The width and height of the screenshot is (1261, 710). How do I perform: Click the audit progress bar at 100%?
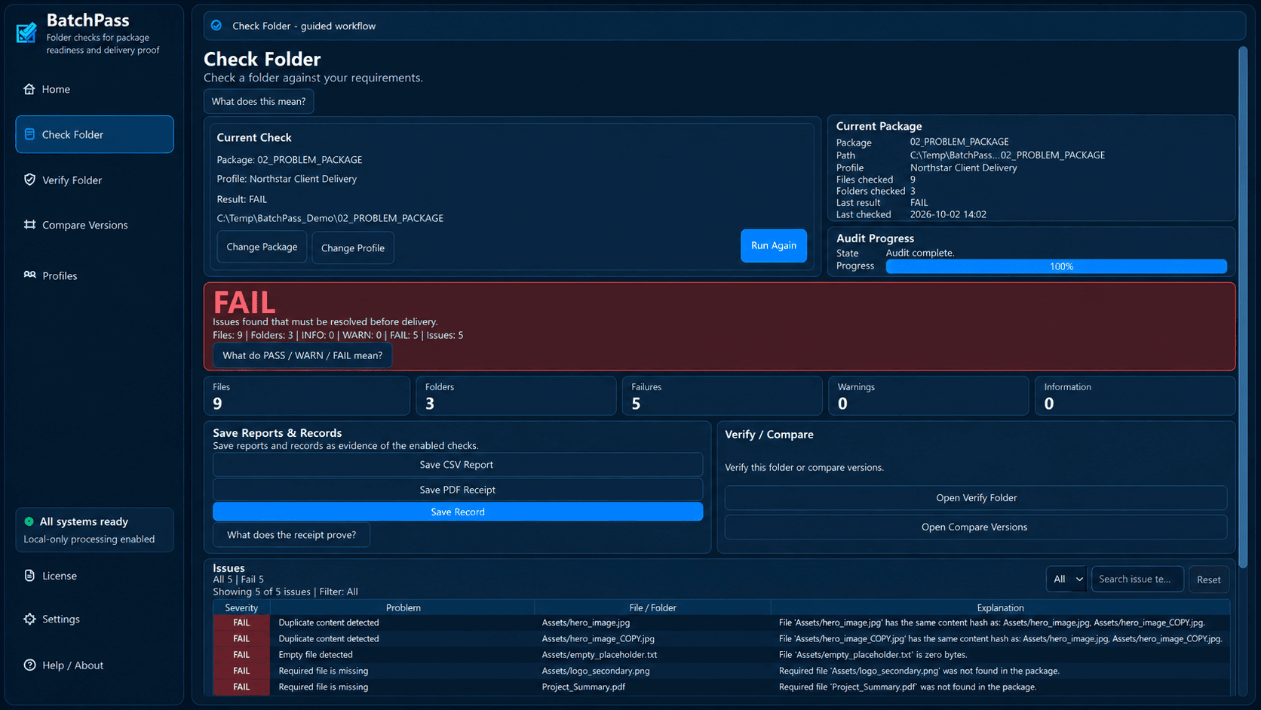[x=1056, y=266]
